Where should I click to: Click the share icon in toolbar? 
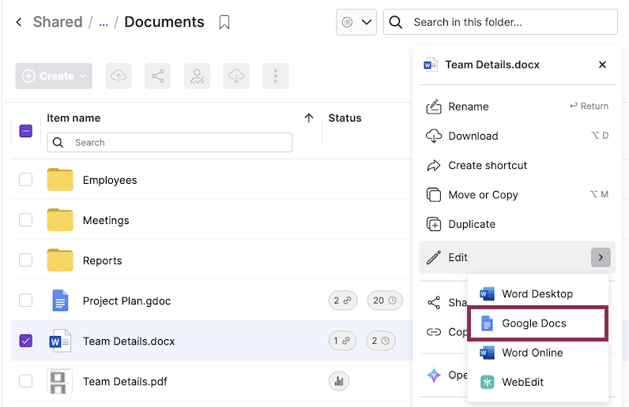158,76
